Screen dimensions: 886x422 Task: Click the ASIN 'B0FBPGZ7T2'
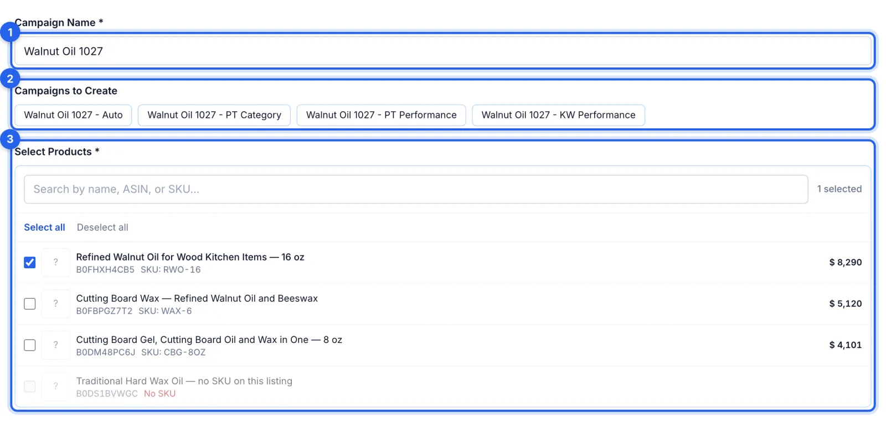click(x=104, y=311)
